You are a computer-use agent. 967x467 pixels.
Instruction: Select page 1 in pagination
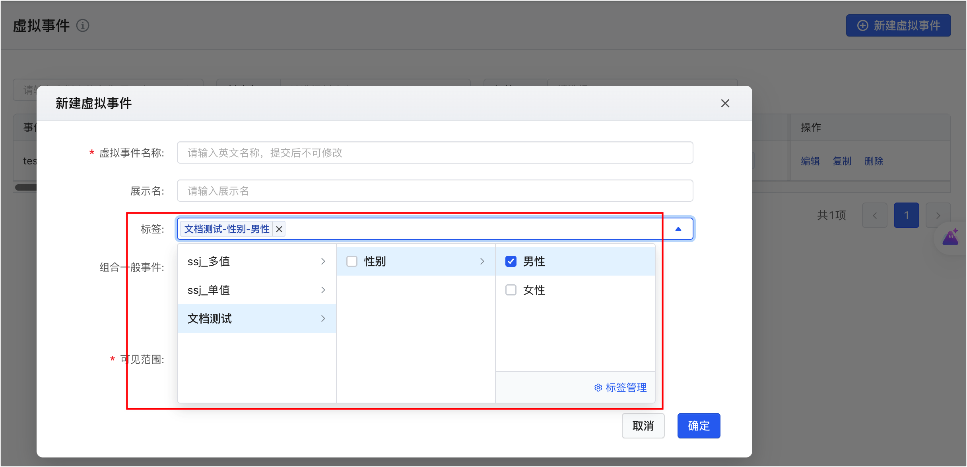point(907,215)
